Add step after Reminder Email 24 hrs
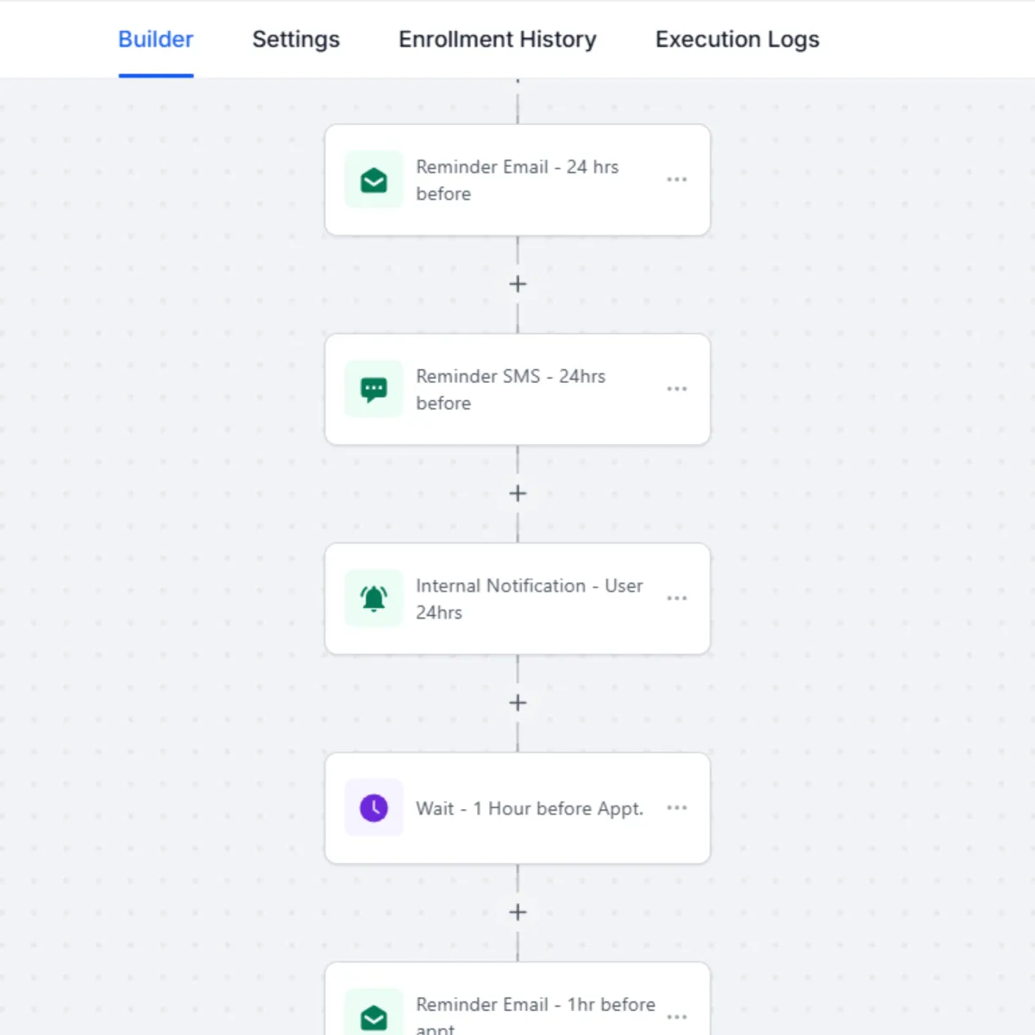1035x1035 pixels. (x=517, y=284)
